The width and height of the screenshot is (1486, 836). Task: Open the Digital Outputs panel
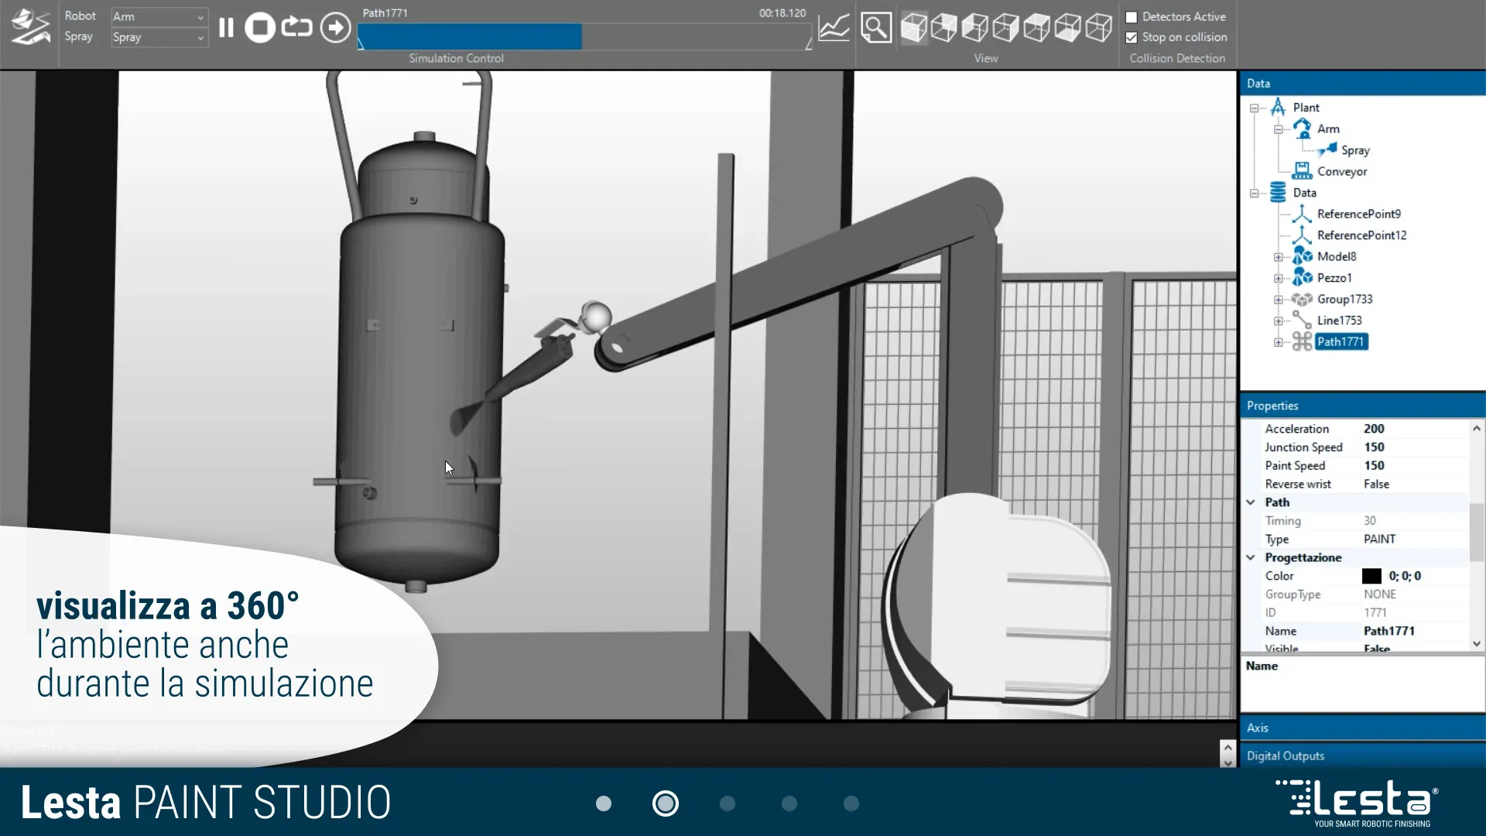[x=1362, y=755]
